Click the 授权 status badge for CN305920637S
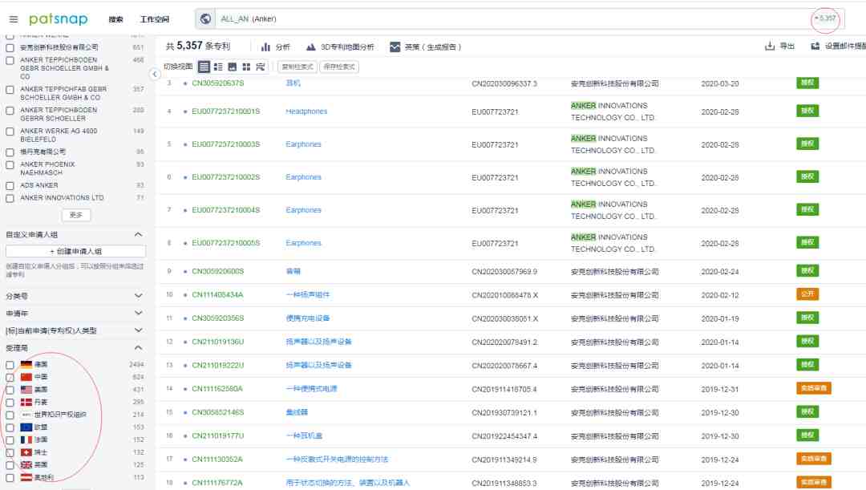 point(807,83)
